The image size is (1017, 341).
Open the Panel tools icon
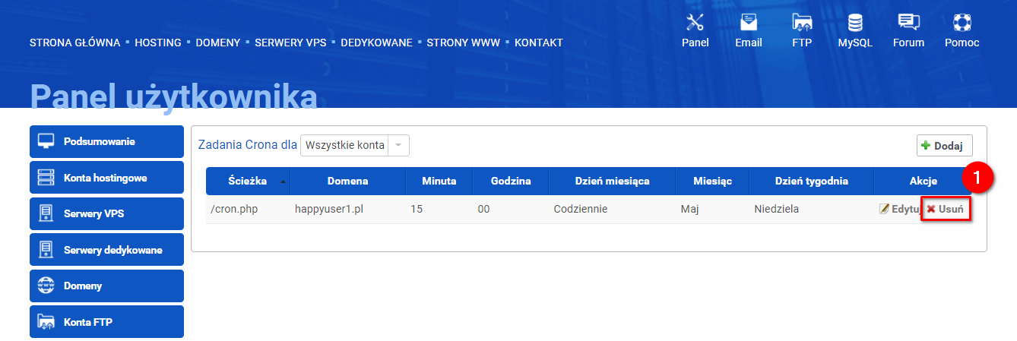point(695,22)
